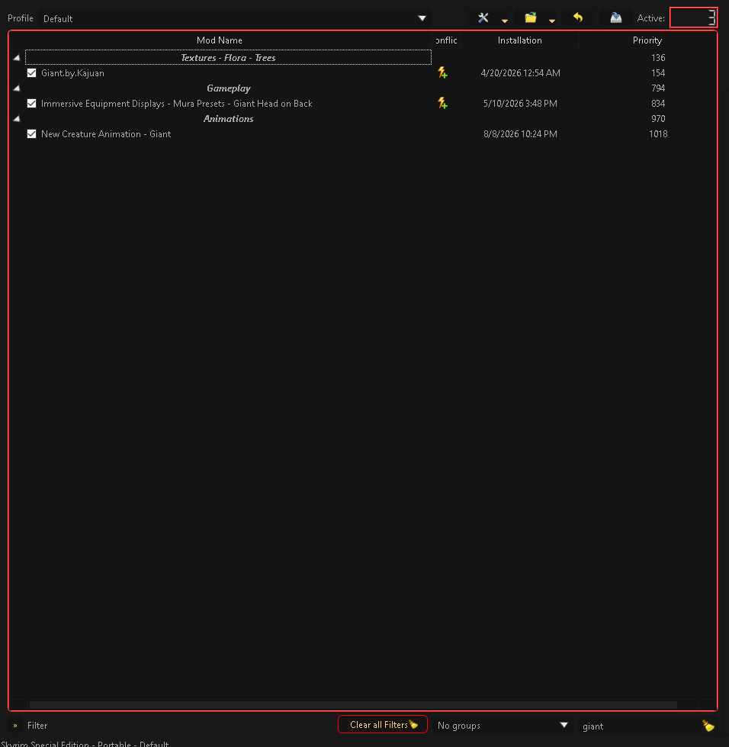The image size is (729, 747).
Task: Select the Animations separator row
Action: 228,119
